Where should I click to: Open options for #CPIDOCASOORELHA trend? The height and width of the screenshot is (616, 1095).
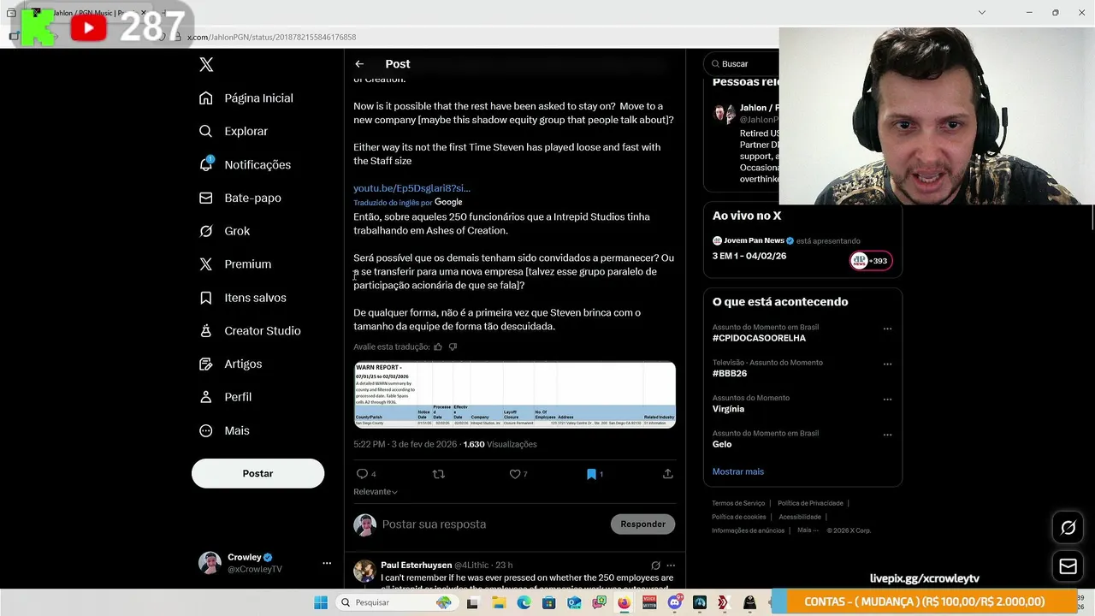887,329
